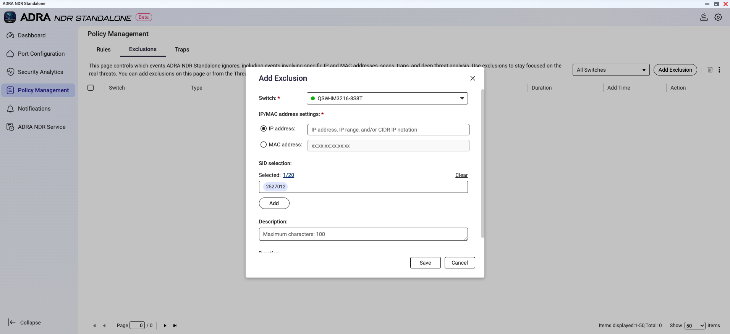Click the settings gear icon in header

pos(718,18)
